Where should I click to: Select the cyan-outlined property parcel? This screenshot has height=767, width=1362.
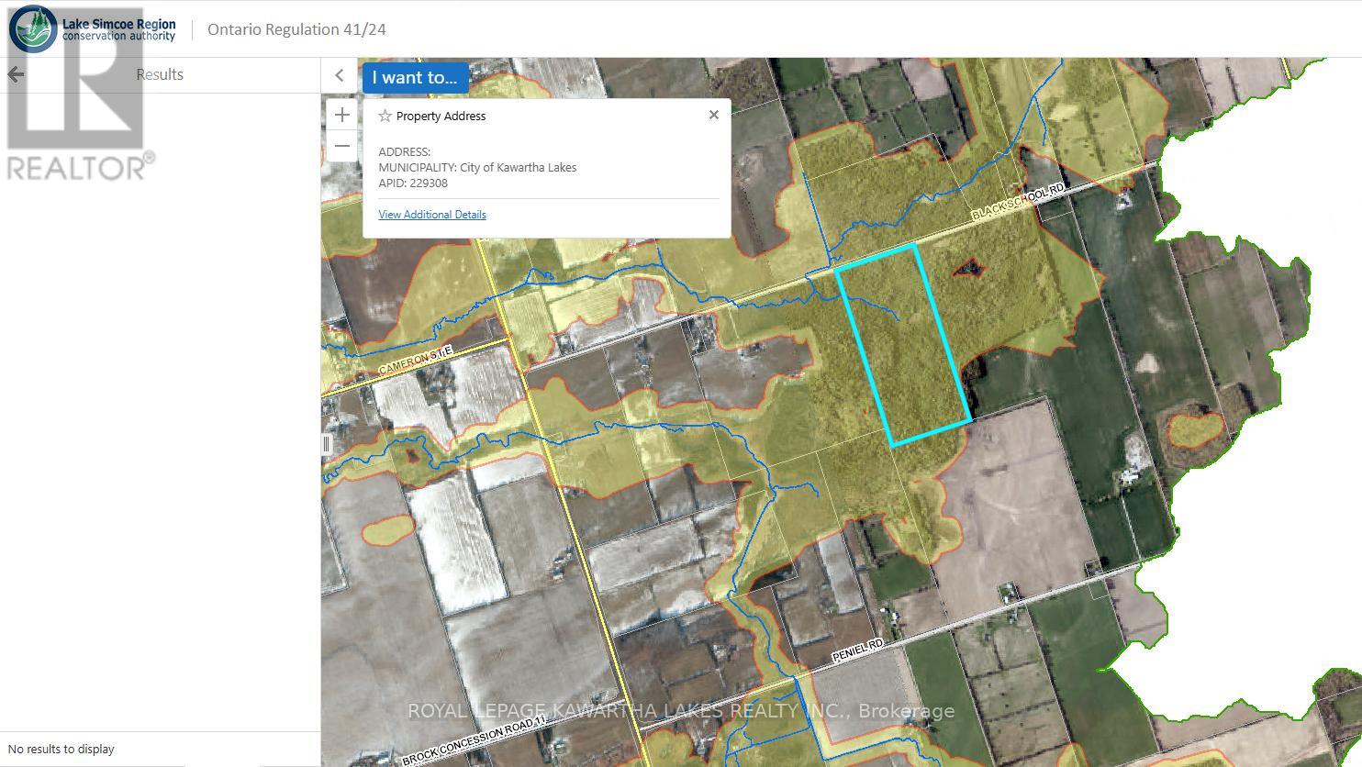[904, 349]
